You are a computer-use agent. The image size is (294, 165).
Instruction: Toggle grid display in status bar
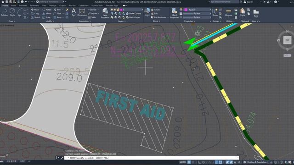tap(189, 162)
